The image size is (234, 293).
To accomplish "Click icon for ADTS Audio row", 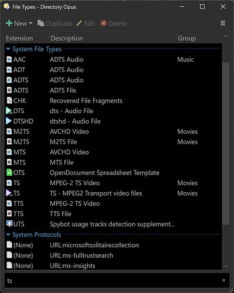I will [x=9, y=80].
